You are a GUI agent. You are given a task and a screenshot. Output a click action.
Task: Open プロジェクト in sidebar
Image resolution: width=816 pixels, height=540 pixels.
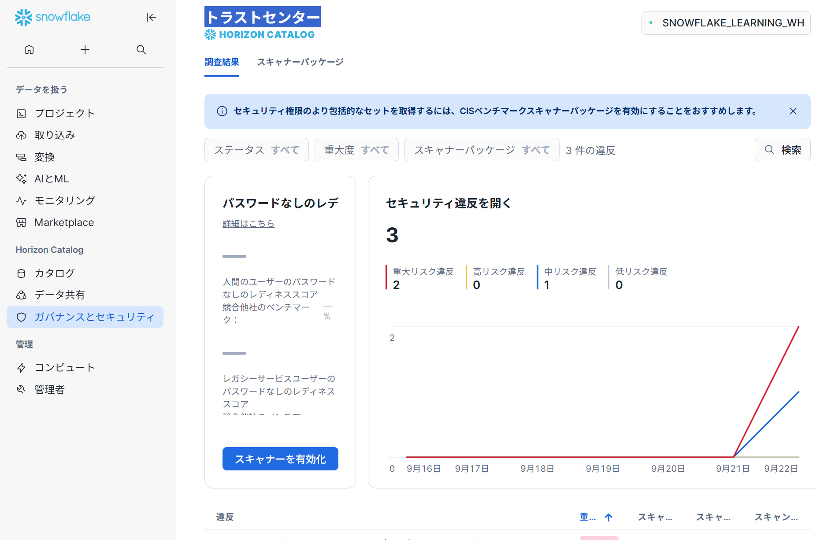[85, 113]
